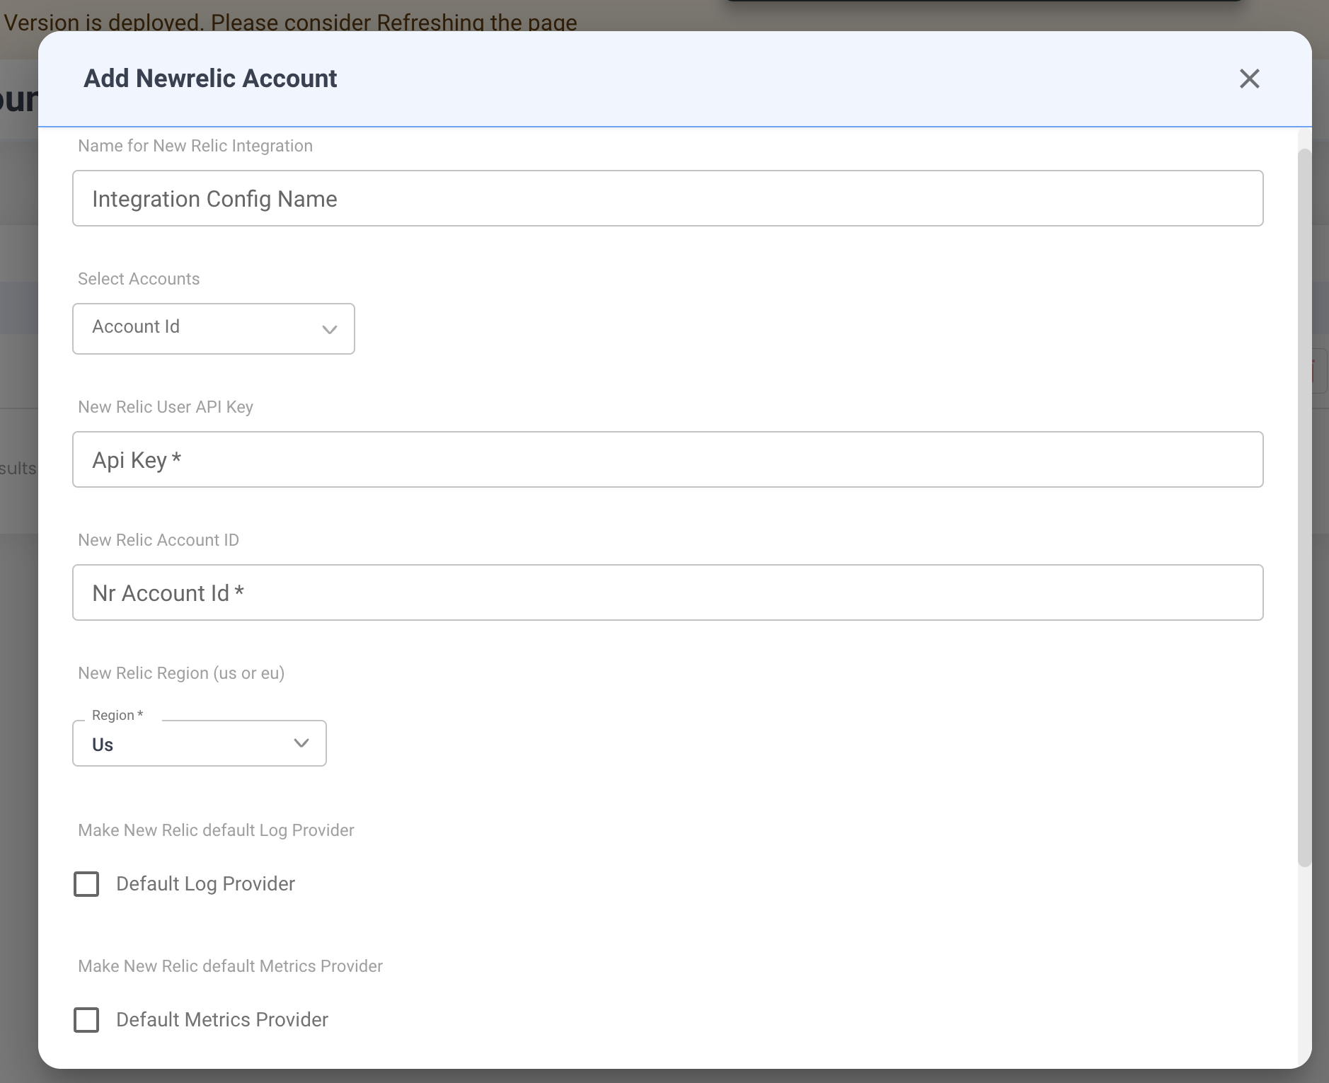
Task: Click the New Relic User API Key label
Action: (165, 407)
